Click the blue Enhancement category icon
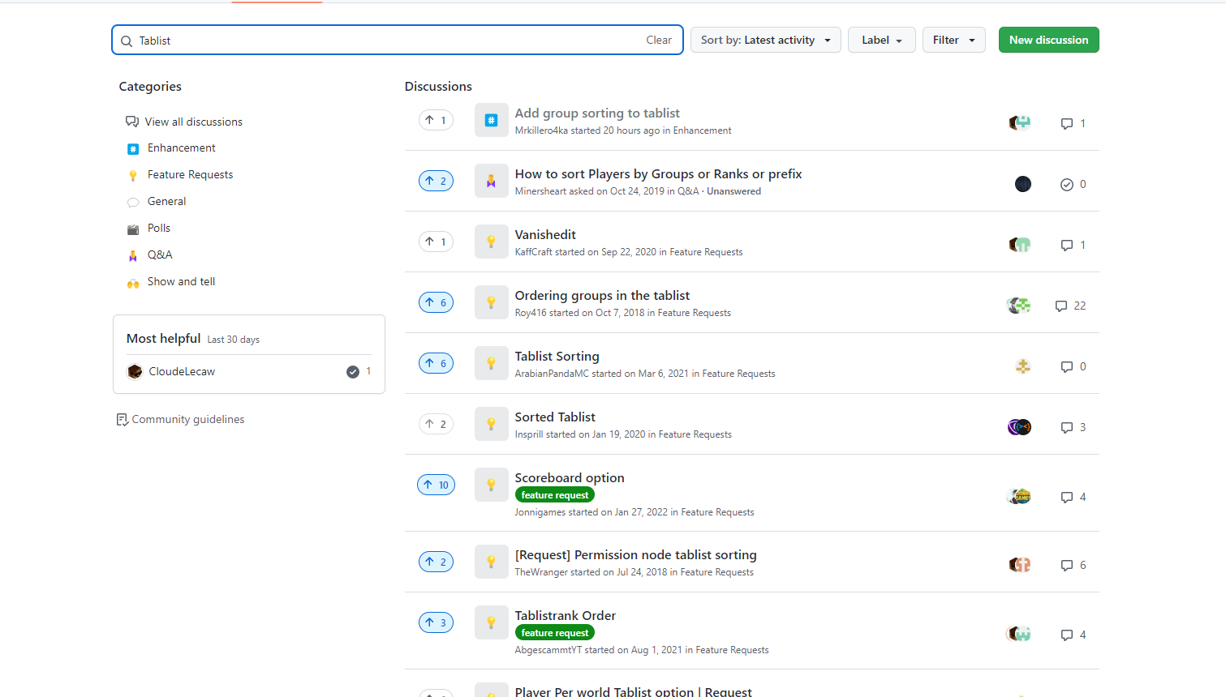This screenshot has height=697, width=1226. pyautogui.click(x=133, y=148)
